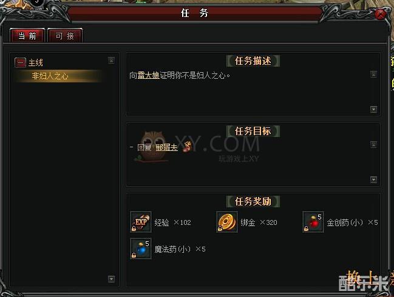Screen dimensions: 394x297
Task: Click the red healing potion reward icon
Action: tap(313, 222)
